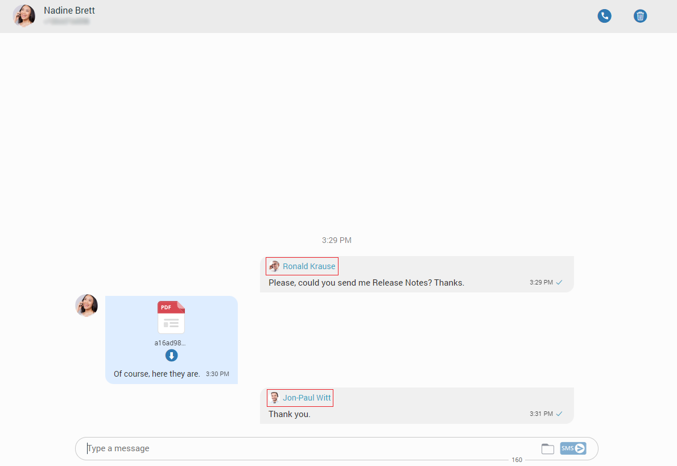This screenshot has height=466, width=677.
Task: Select Nadine Brett's name in the header
Action: [x=68, y=10]
